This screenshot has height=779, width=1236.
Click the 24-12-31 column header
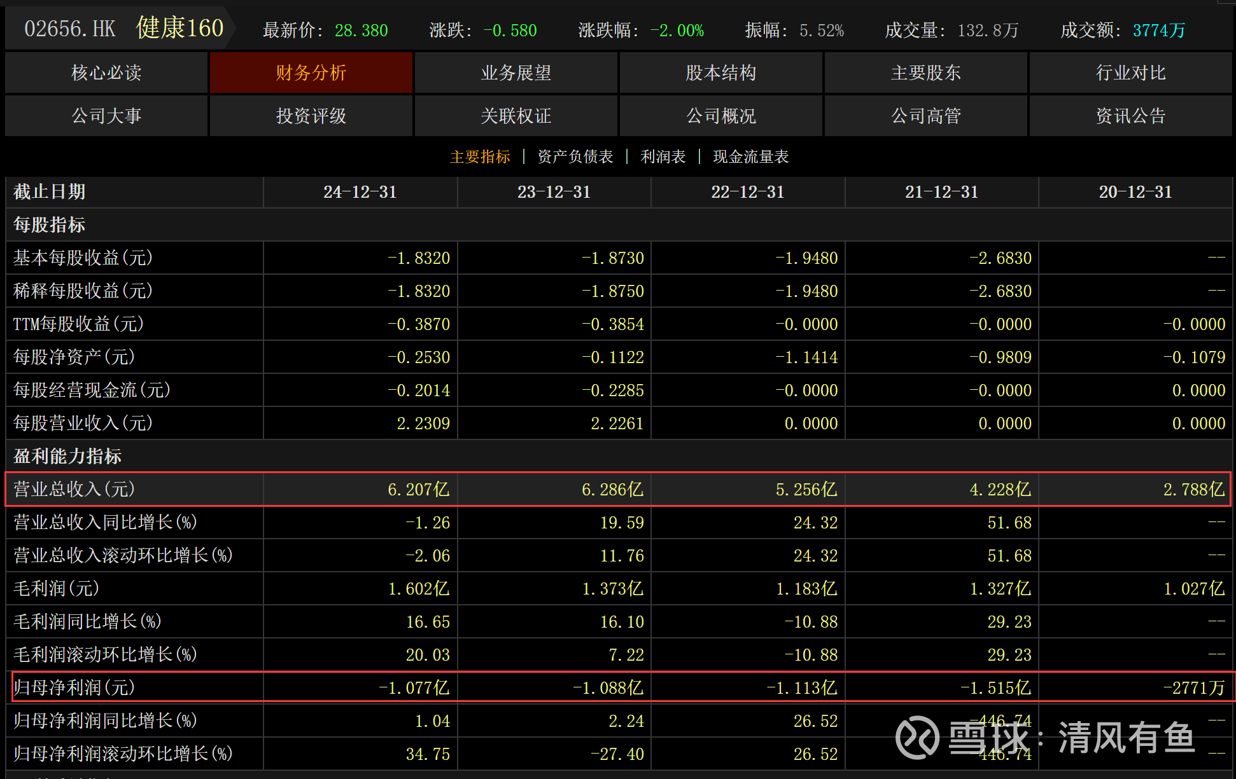[x=360, y=192]
